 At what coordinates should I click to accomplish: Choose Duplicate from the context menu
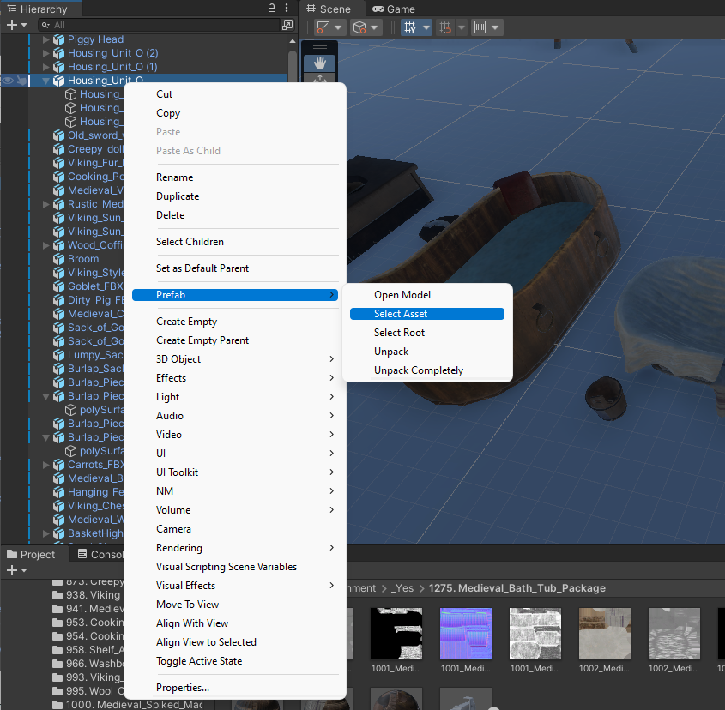(235, 196)
